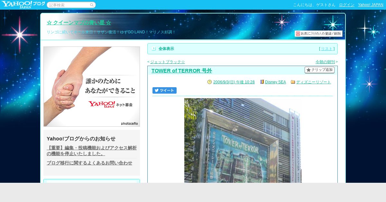
Task: Click the book icon beside Disney SEA
Action: [x=262, y=82]
